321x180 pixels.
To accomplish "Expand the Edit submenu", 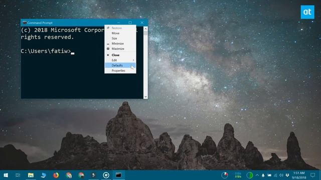I will pyautogui.click(x=120, y=60).
